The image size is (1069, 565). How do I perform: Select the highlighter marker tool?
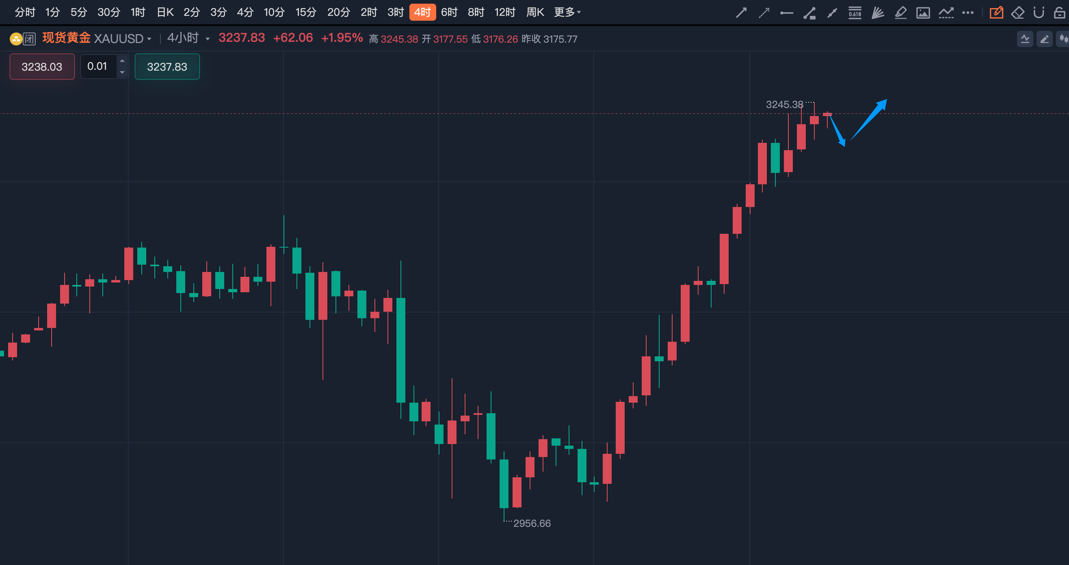point(900,13)
